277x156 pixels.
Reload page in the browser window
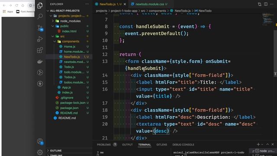coord(16,6)
